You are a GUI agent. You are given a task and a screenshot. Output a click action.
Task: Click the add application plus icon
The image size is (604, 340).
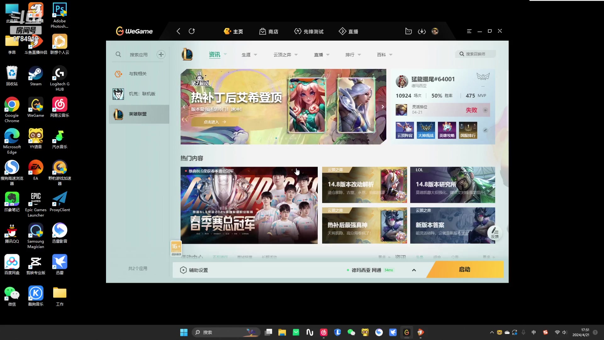161,54
